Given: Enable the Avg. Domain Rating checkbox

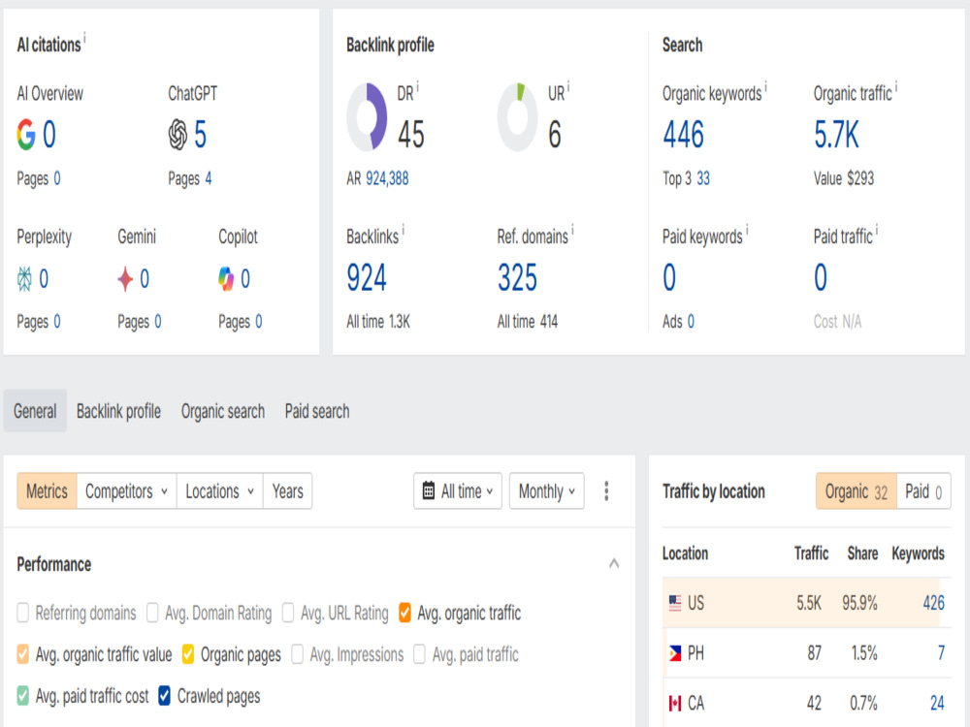Looking at the screenshot, I should (x=153, y=613).
